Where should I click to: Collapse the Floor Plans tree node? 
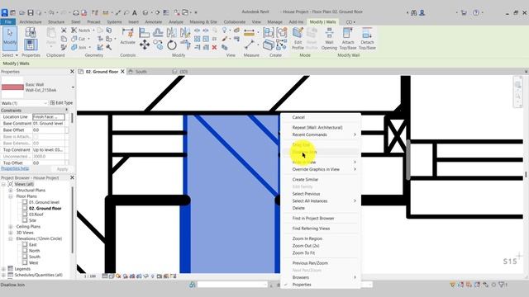pos(11,196)
